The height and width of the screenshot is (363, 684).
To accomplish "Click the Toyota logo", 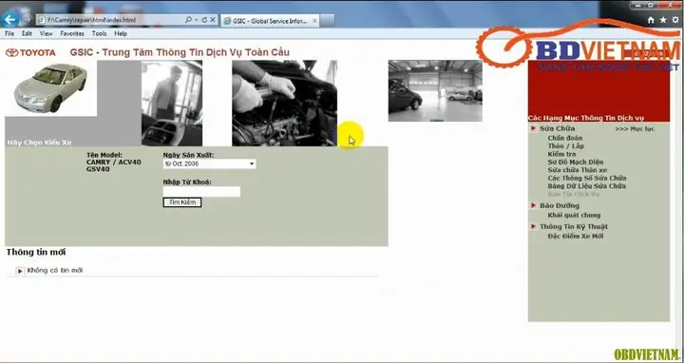I will (30, 53).
